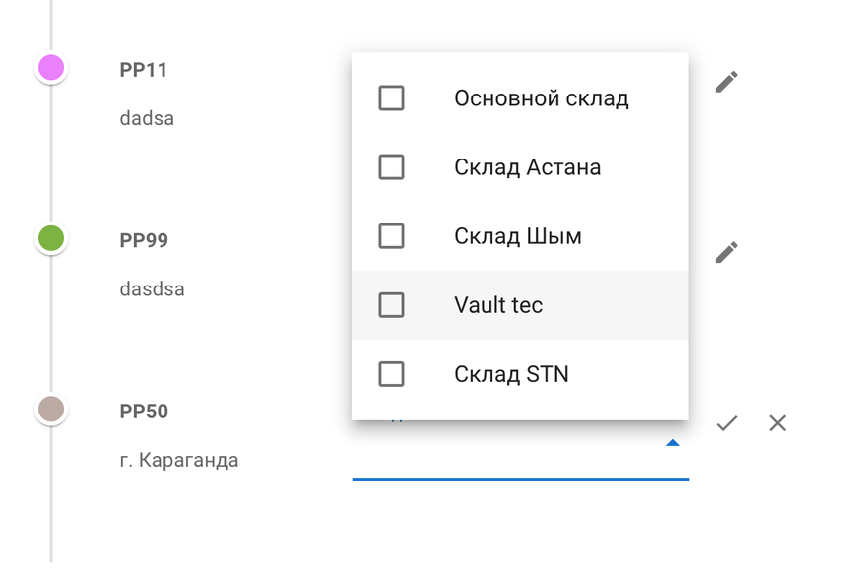Click the edit pencil for PP99
Image resolution: width=847 pixels, height=573 pixels.
click(x=726, y=252)
